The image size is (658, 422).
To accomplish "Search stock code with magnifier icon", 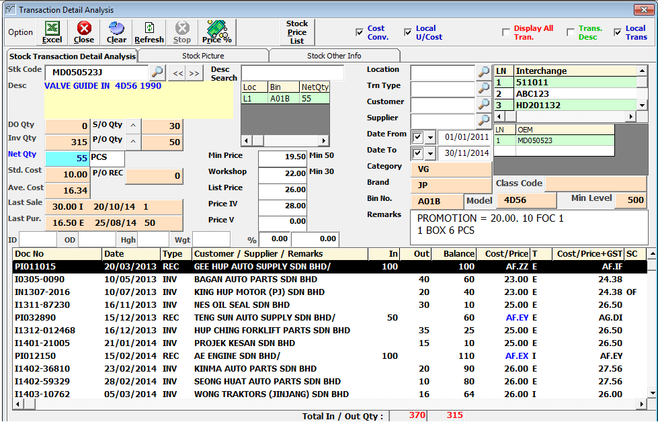I will [x=157, y=72].
